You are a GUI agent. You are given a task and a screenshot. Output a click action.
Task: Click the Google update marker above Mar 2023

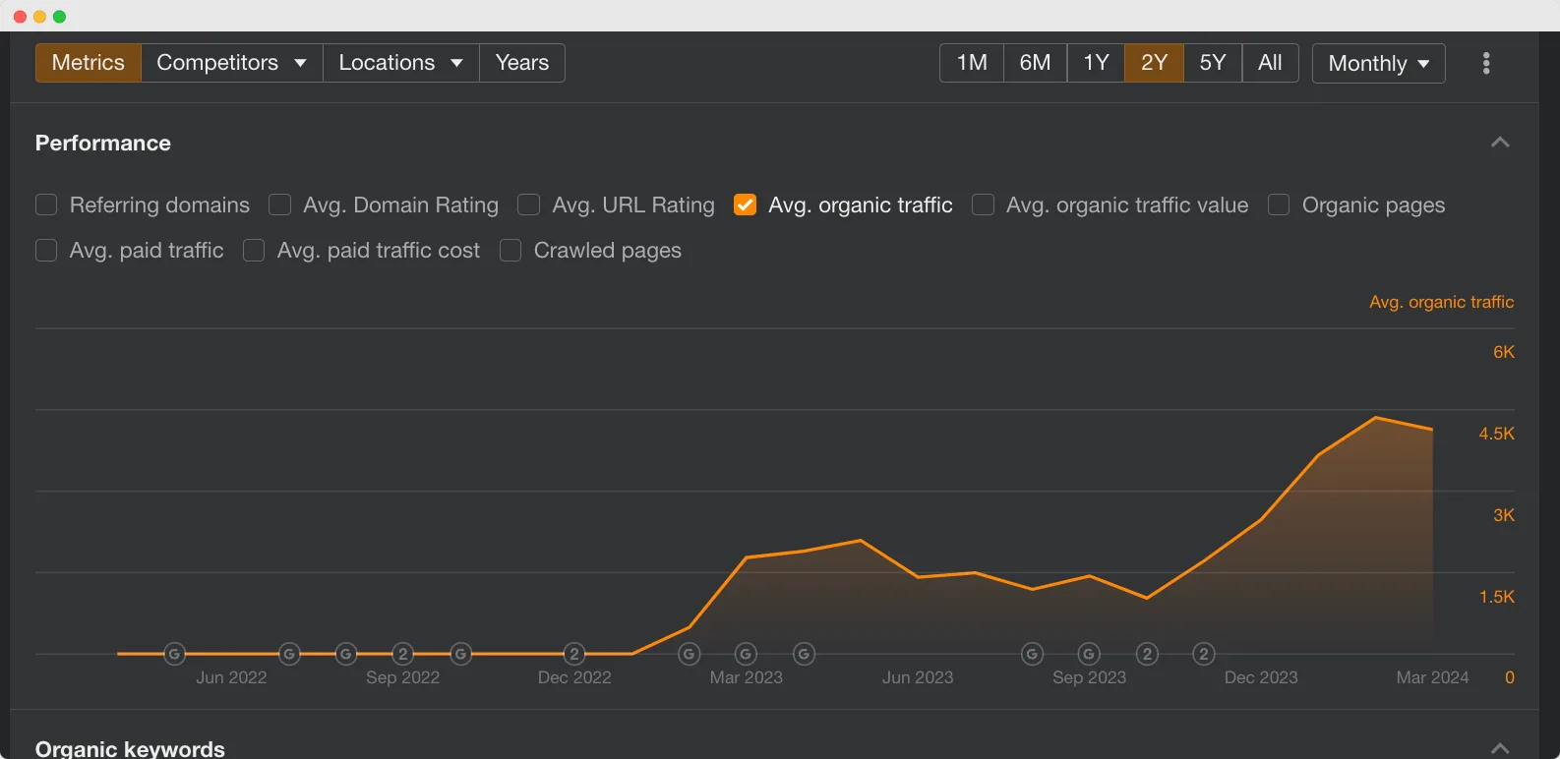pyautogui.click(x=747, y=654)
